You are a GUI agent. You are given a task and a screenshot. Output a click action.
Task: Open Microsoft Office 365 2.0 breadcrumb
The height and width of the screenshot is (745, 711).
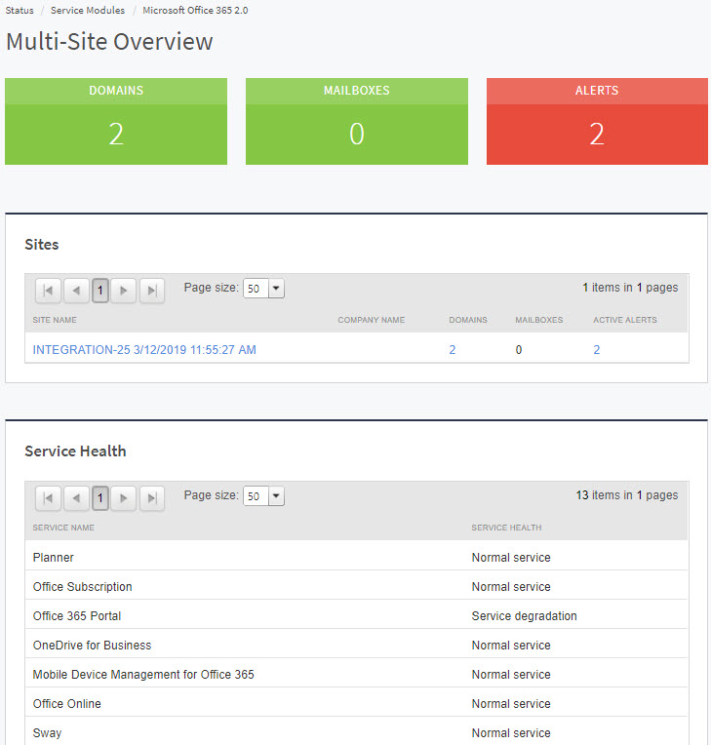pos(195,11)
